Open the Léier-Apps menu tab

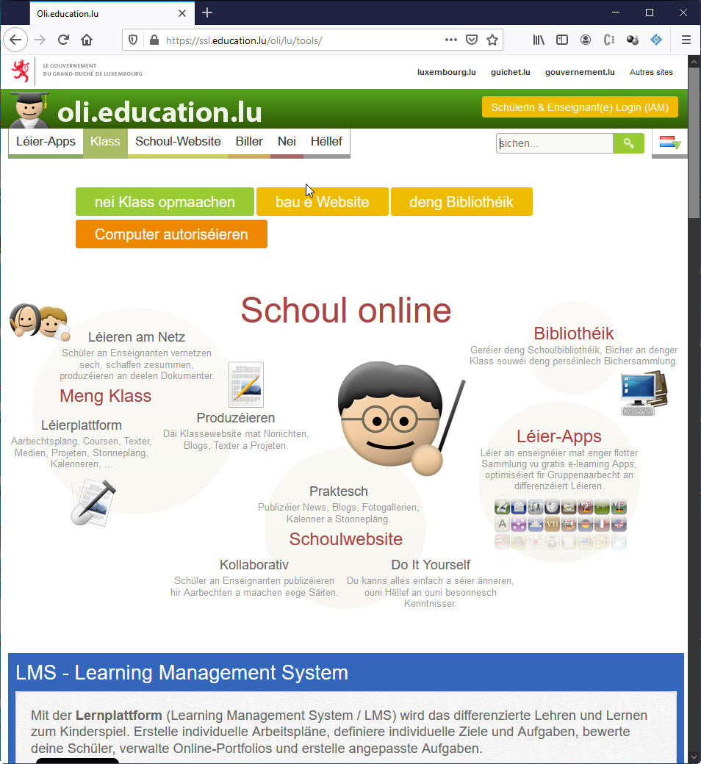click(46, 141)
